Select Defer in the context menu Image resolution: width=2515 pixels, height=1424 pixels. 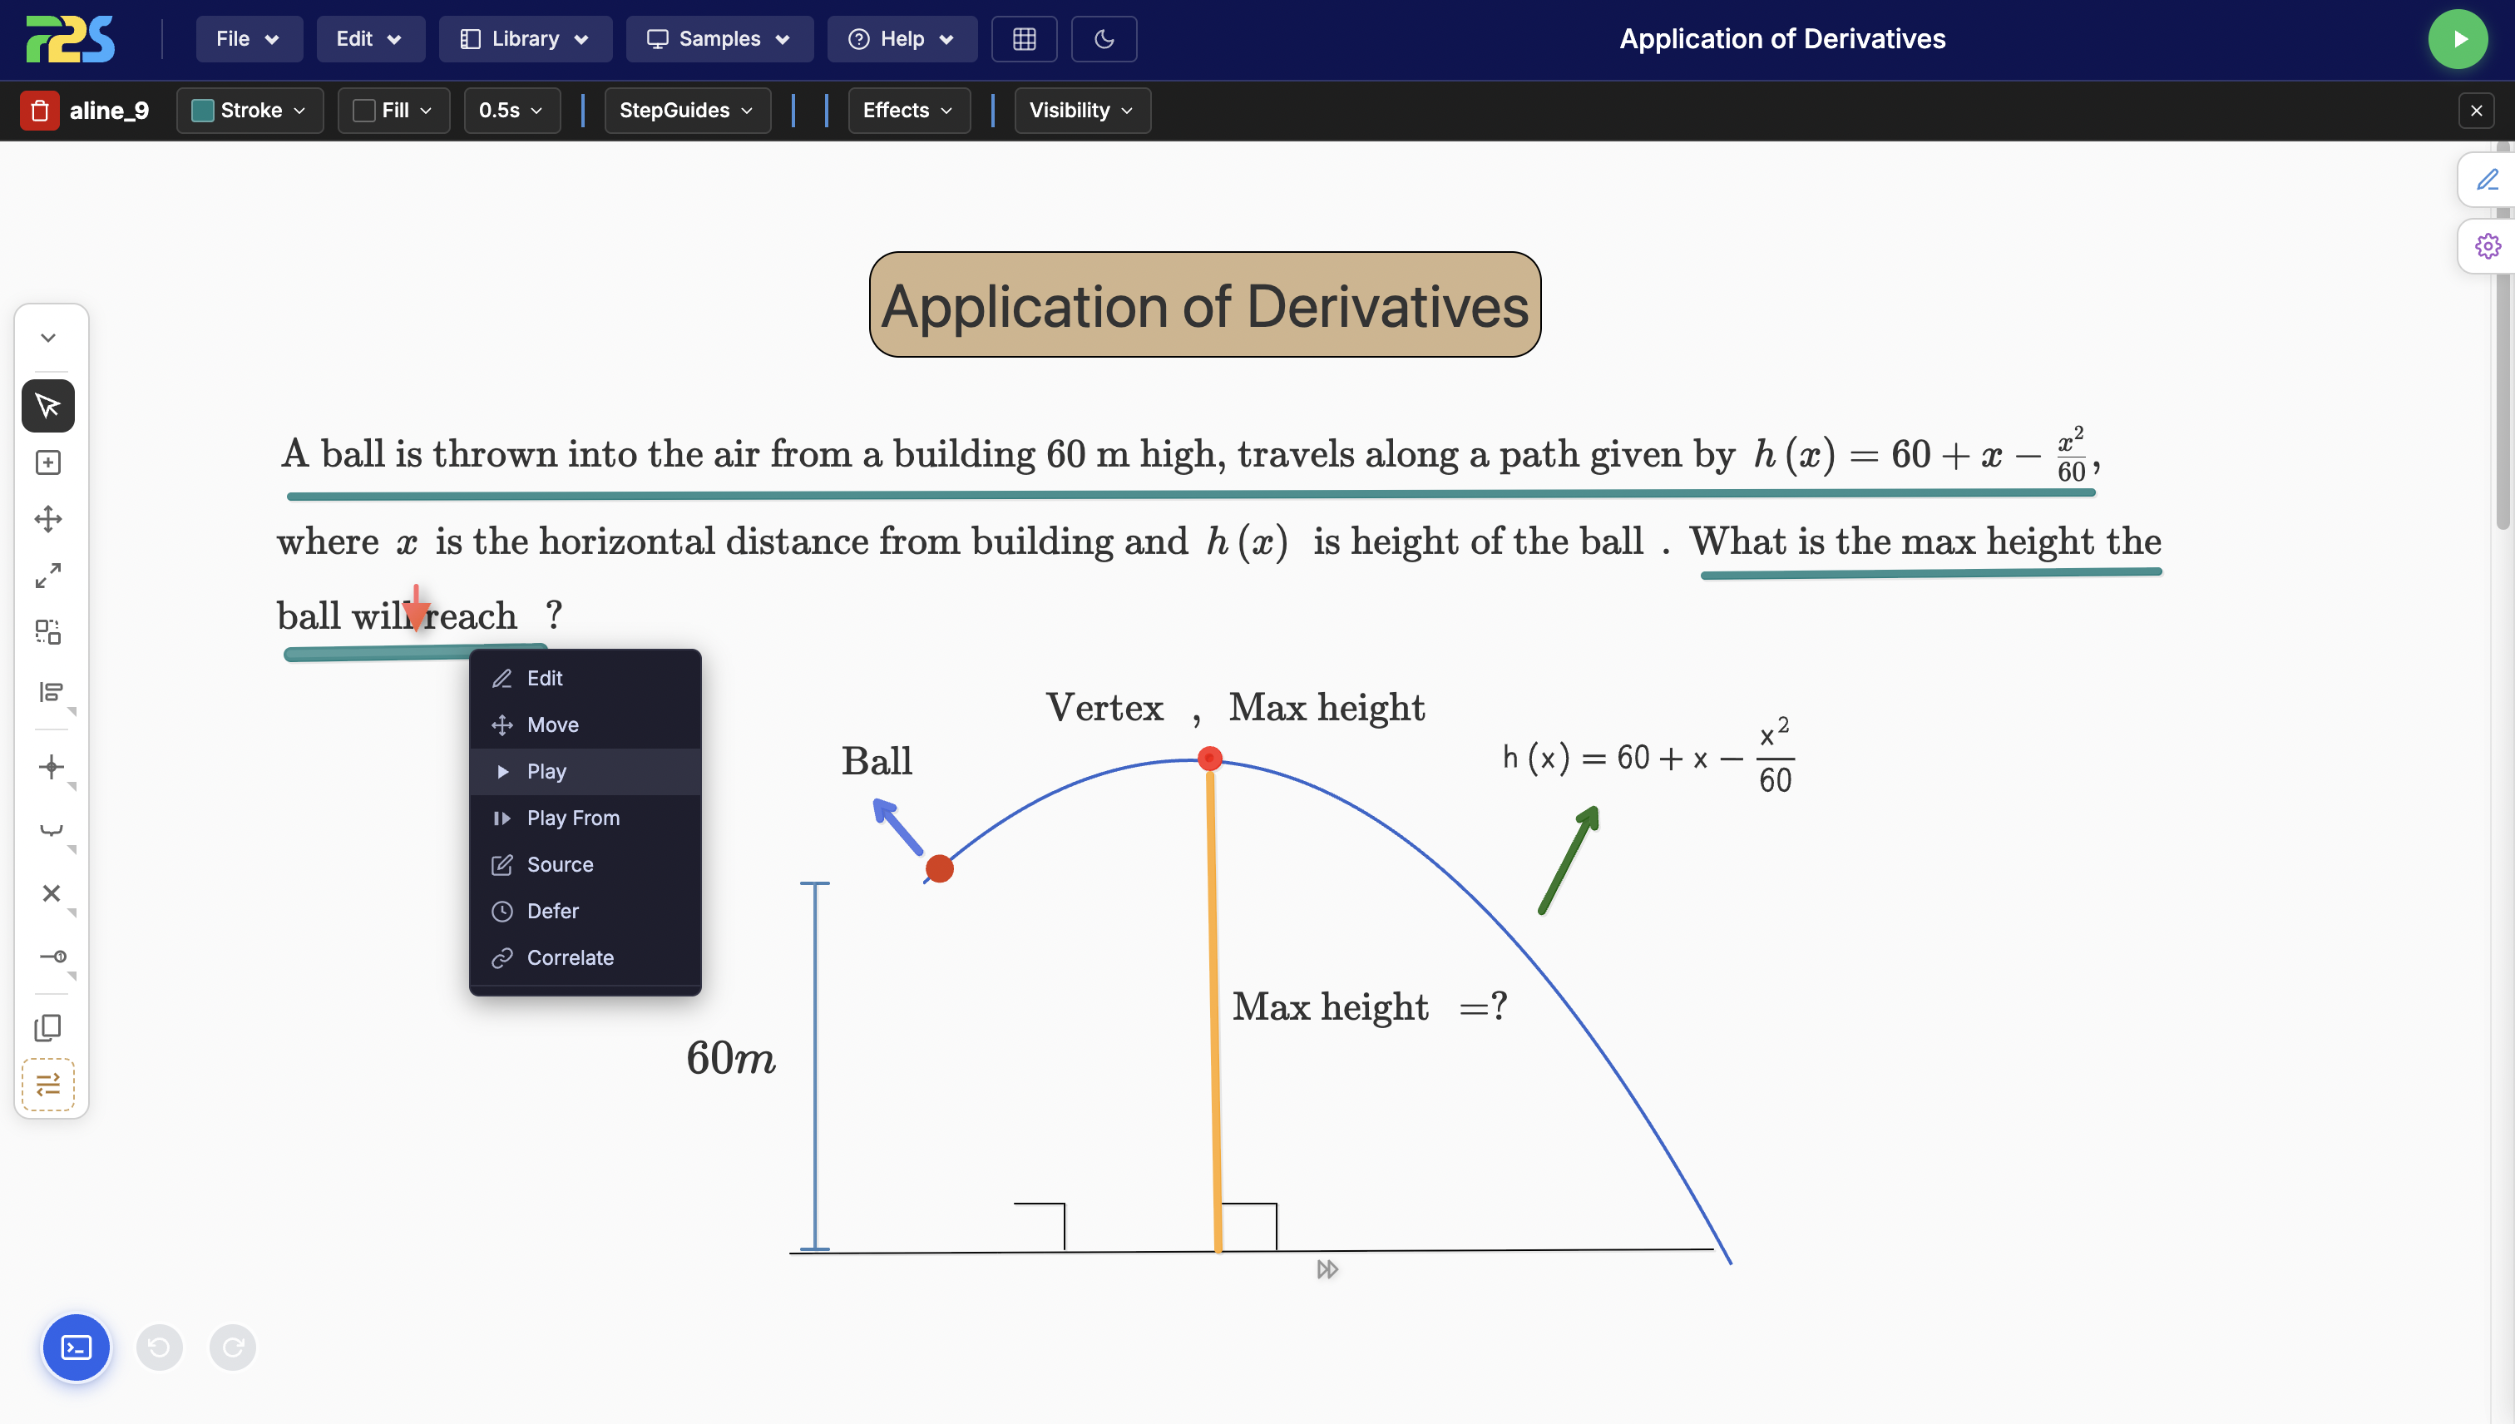coord(585,912)
